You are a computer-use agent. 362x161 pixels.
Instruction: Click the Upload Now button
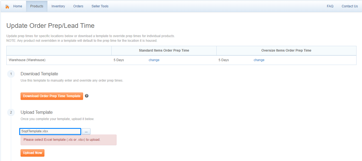pos(32,153)
